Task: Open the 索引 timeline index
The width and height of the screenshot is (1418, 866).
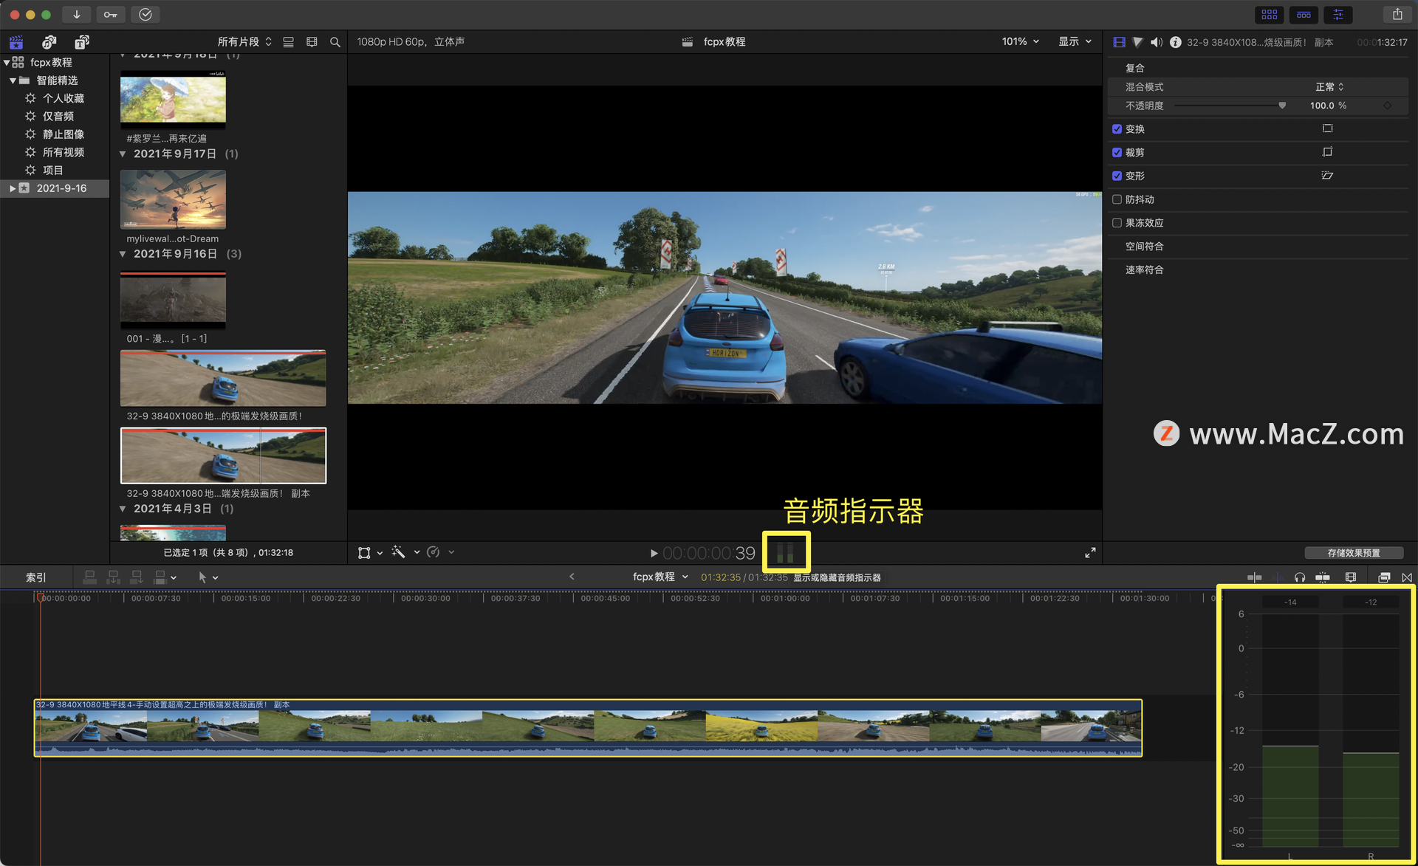Action: (x=36, y=577)
